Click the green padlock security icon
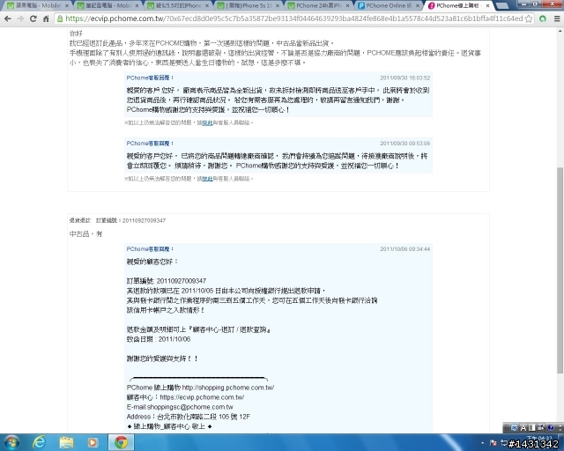The width and height of the screenshot is (564, 451). [60, 18]
